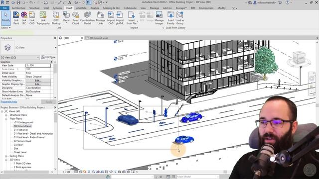Click the sun path icon in view control bar
Image resolution: width=319 pixels, height=179 pixels.
coord(85,172)
